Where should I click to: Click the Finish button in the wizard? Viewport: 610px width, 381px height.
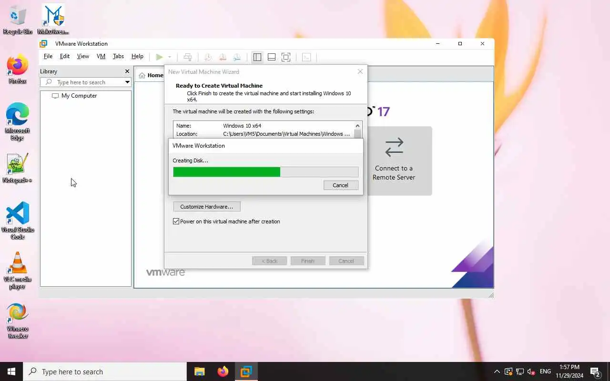click(x=308, y=261)
